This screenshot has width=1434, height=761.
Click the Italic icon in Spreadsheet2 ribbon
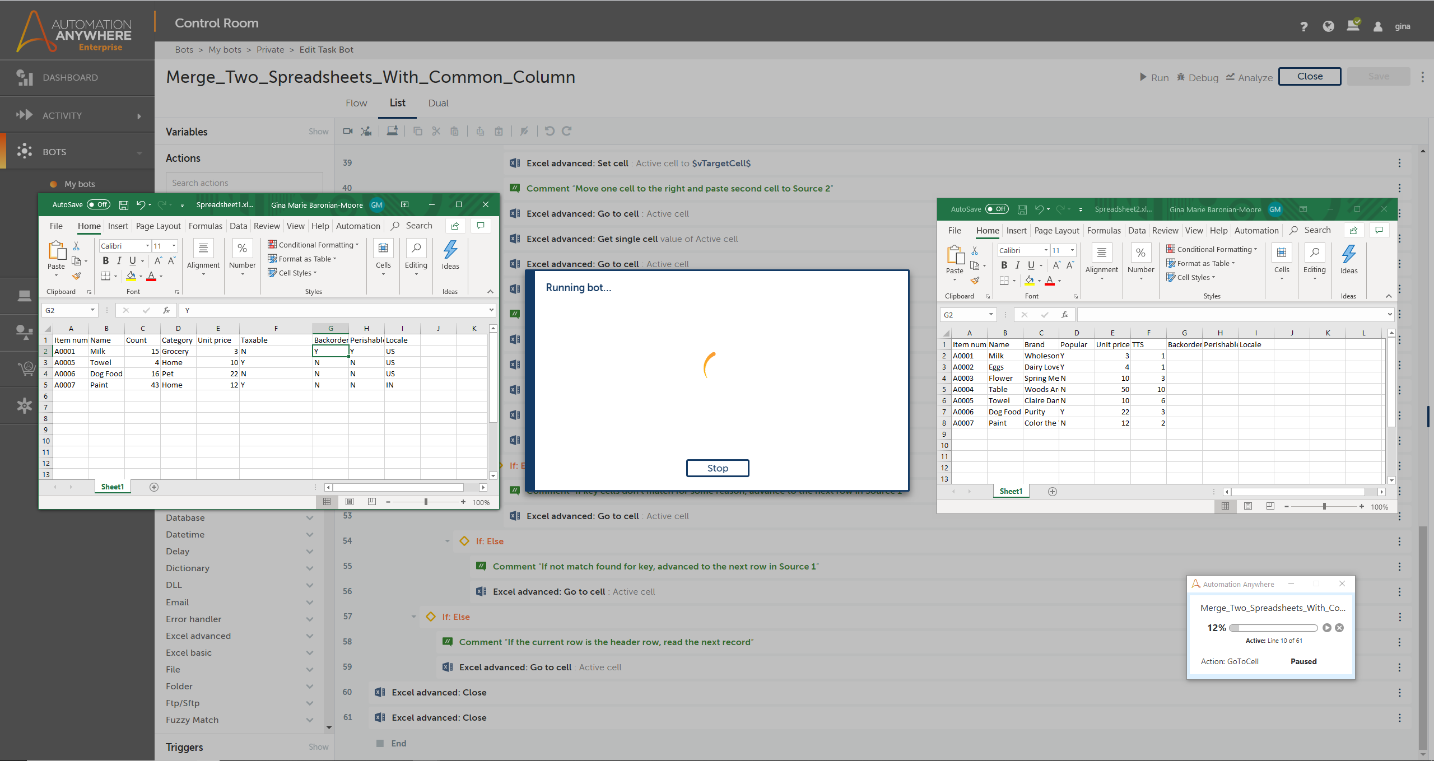[1017, 265]
